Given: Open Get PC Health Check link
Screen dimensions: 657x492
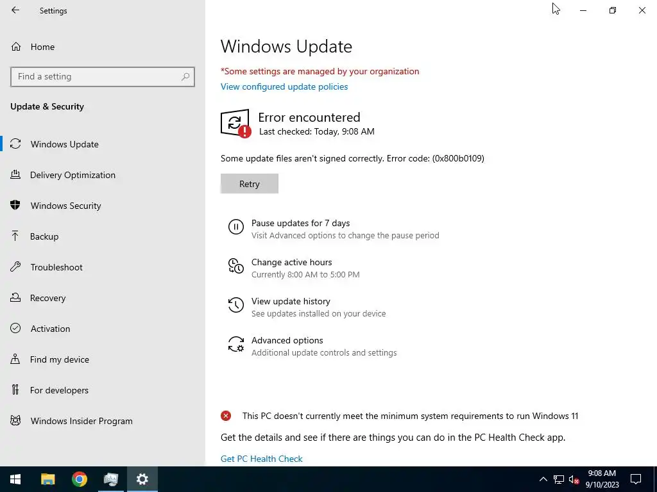Looking at the screenshot, I should pyautogui.click(x=262, y=459).
